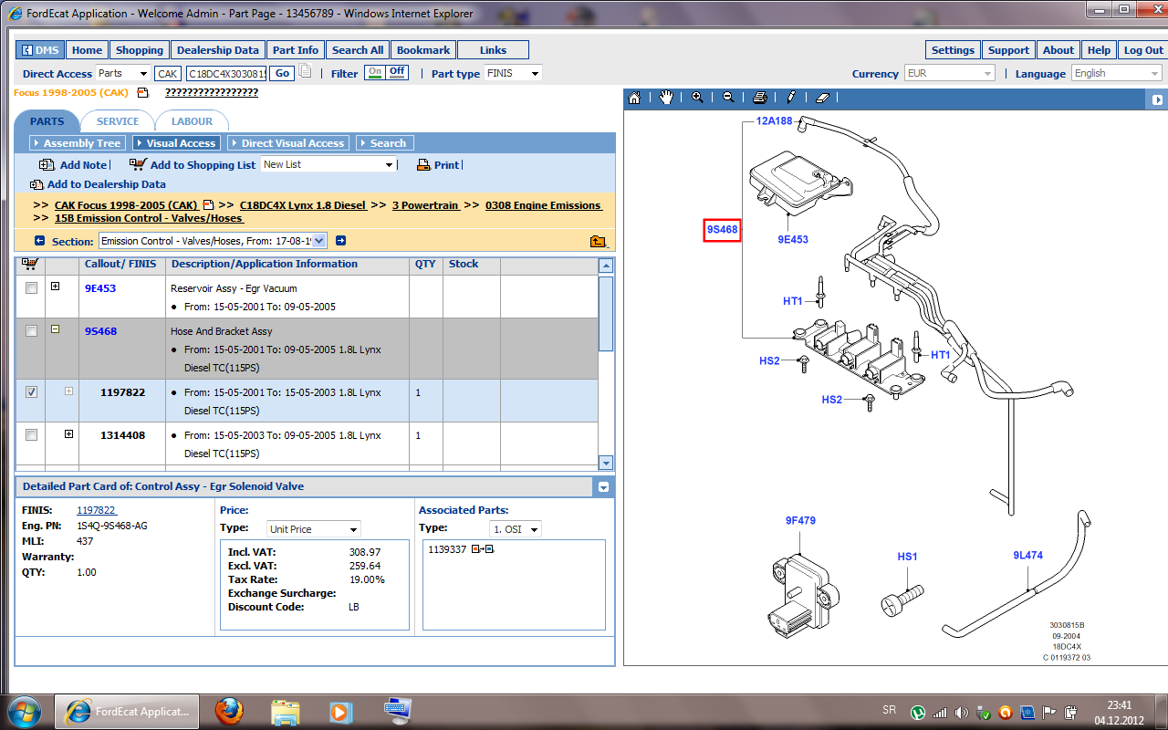
Task: Open Windows Explorer from the taskbar
Action: click(x=286, y=711)
